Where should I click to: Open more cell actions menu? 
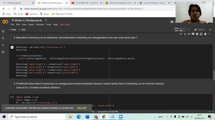coord(209,34)
